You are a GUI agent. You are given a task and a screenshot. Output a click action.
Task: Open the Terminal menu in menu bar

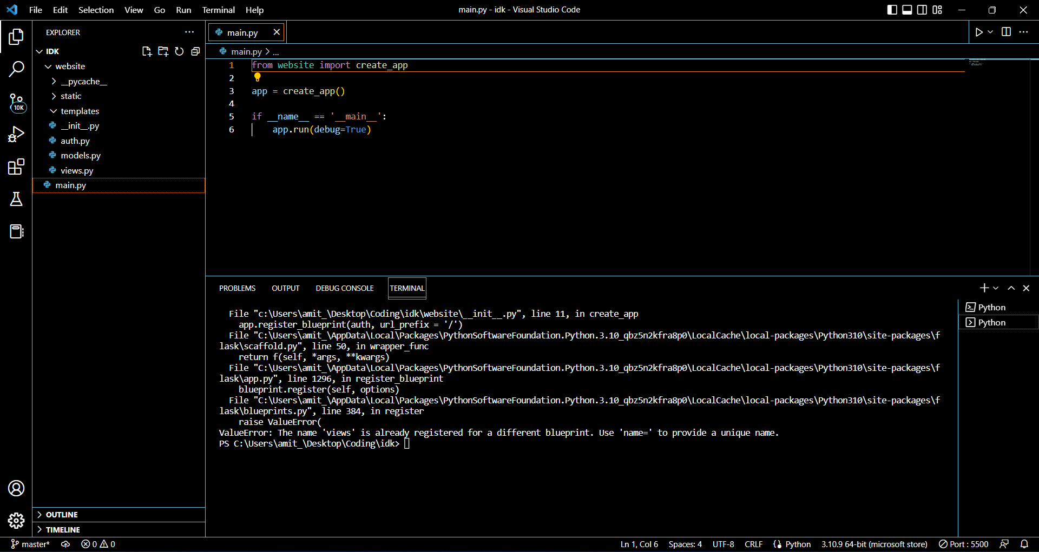click(218, 10)
